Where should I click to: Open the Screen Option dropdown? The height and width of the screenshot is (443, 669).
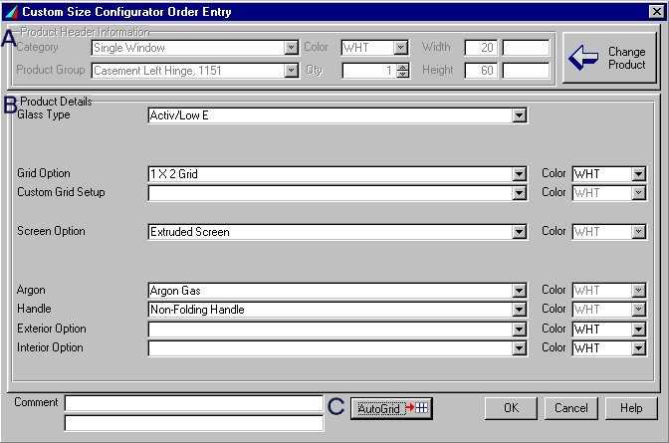[x=519, y=232]
